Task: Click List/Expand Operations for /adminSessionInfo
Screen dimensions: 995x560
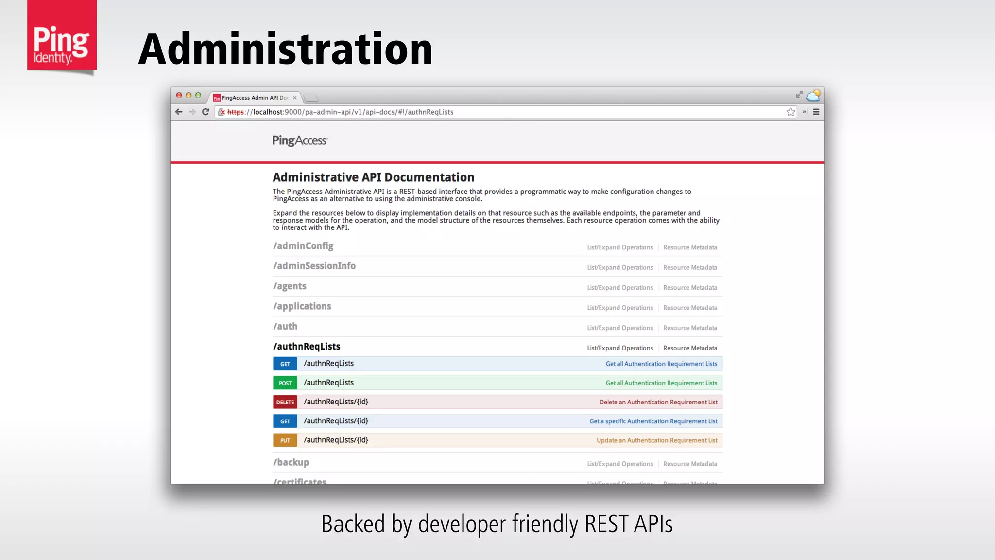Action: pos(620,267)
